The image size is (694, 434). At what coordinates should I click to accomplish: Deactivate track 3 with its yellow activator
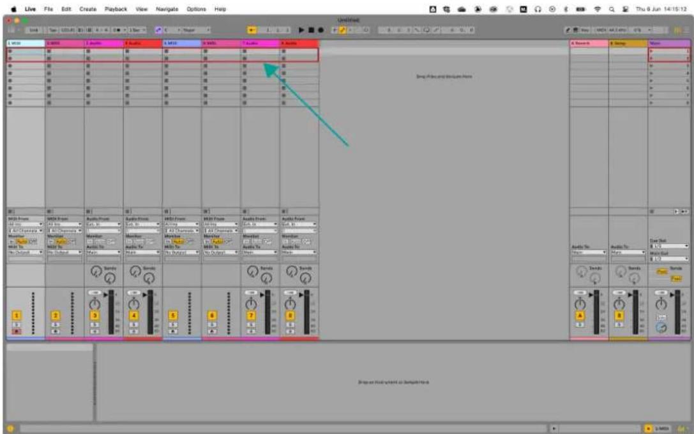[x=94, y=316]
